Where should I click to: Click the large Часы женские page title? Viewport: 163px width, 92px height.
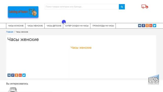coord(23,39)
